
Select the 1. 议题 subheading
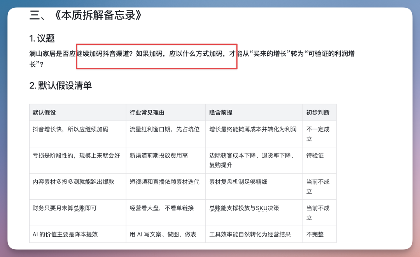42,39
